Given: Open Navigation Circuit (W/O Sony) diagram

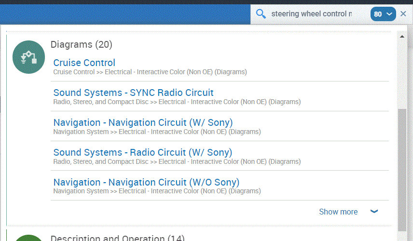Looking at the screenshot, I should tap(146, 182).
